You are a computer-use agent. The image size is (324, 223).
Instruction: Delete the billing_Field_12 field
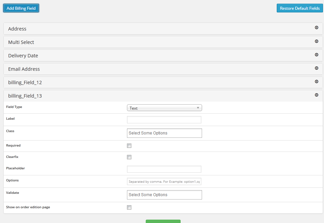[x=316, y=81]
